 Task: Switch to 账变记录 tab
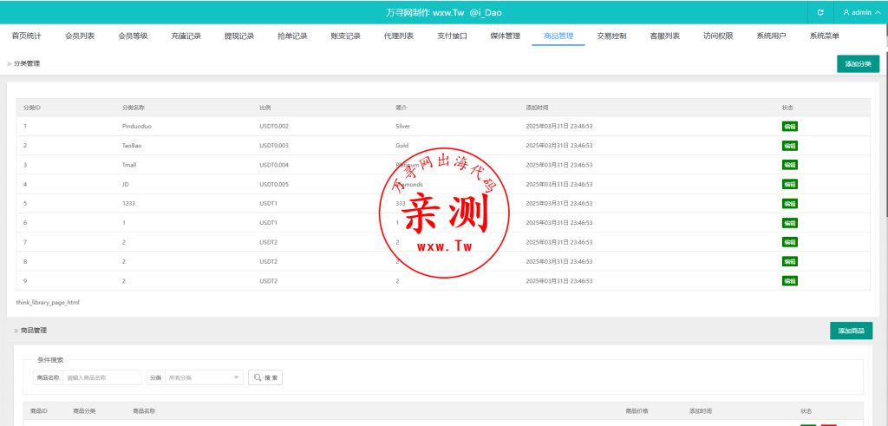[x=346, y=36]
